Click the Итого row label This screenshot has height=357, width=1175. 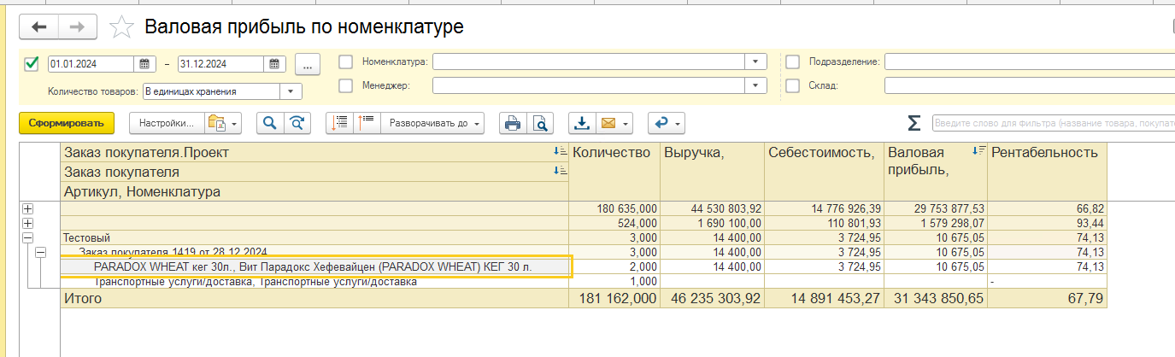(84, 299)
